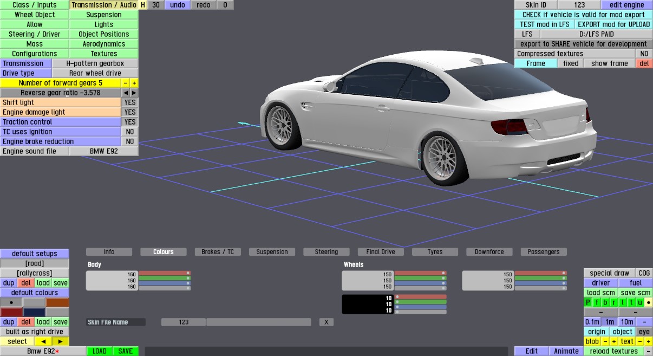Select the u view button
The image size is (653, 356).
point(639,302)
